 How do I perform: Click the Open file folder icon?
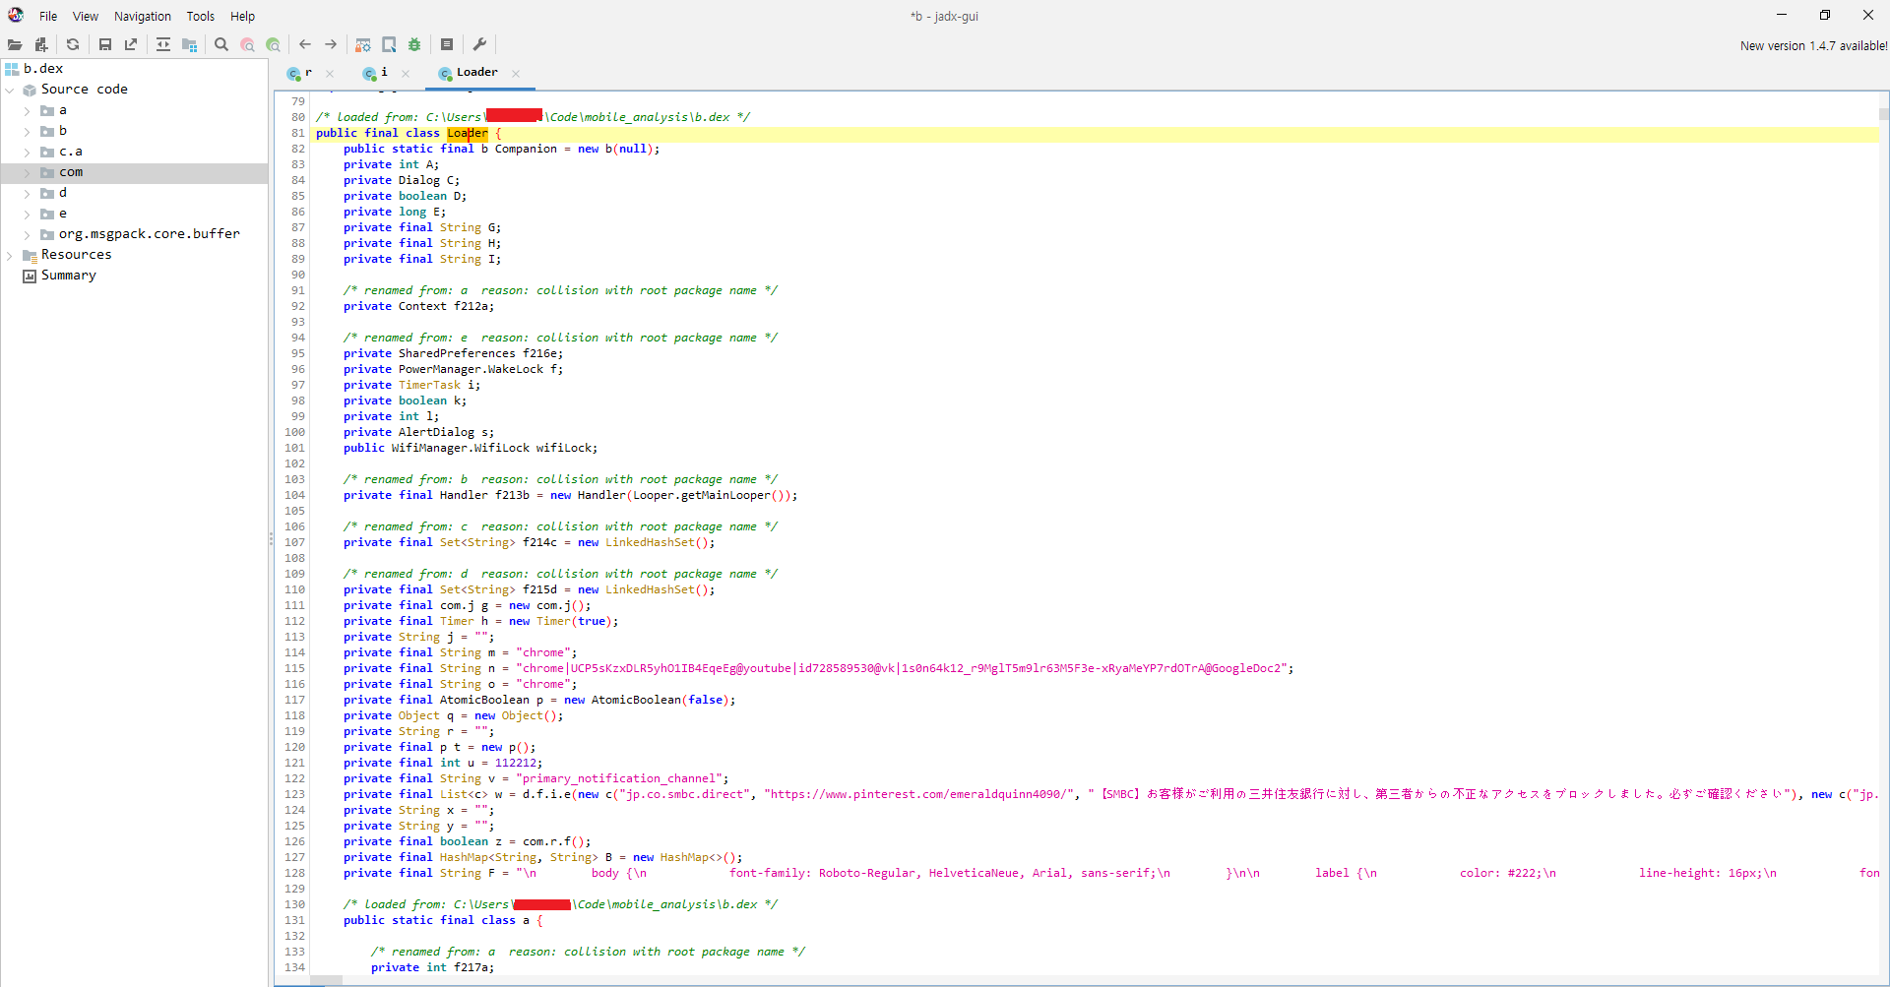[15, 44]
